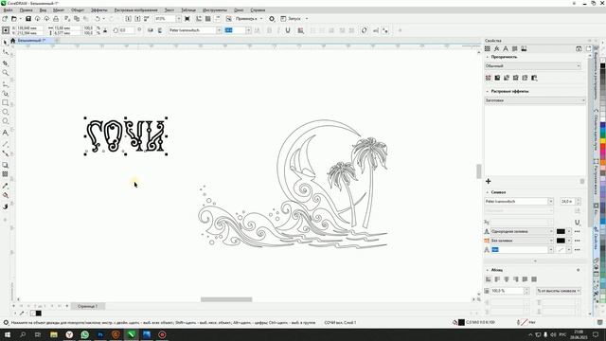Choose the red swatch in color palette
606x341 pixels.
pos(602,145)
